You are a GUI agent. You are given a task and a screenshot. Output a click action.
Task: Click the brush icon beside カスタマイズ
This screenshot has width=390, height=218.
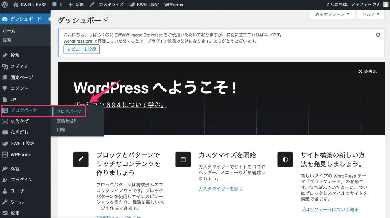point(92,5)
